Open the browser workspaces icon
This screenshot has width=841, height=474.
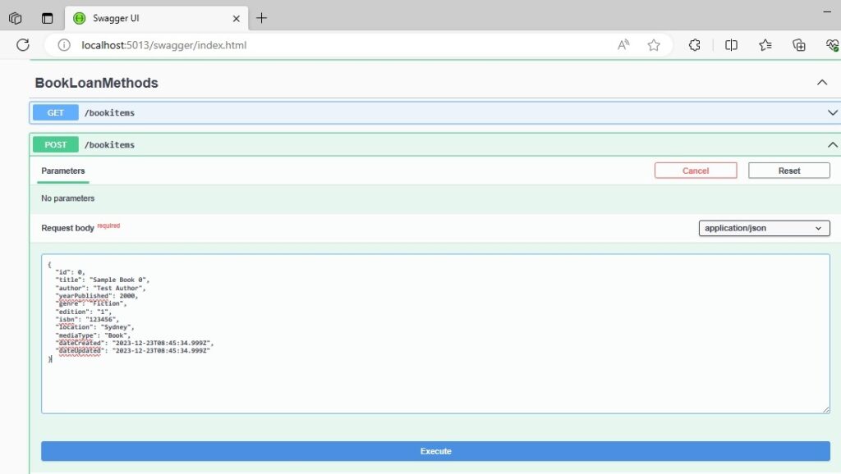pyautogui.click(x=15, y=18)
